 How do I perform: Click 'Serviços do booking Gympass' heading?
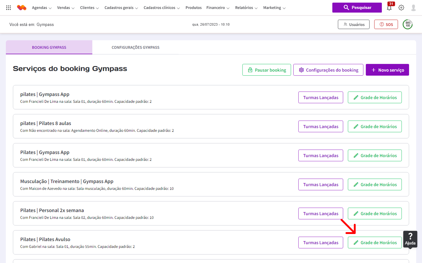pos(70,69)
